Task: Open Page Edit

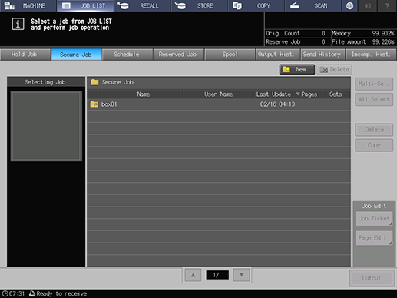Action: click(x=374, y=238)
